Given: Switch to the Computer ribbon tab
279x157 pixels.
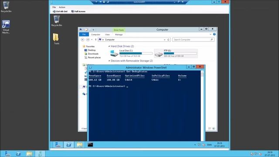Looking at the screenshot, I should coord(95,34).
